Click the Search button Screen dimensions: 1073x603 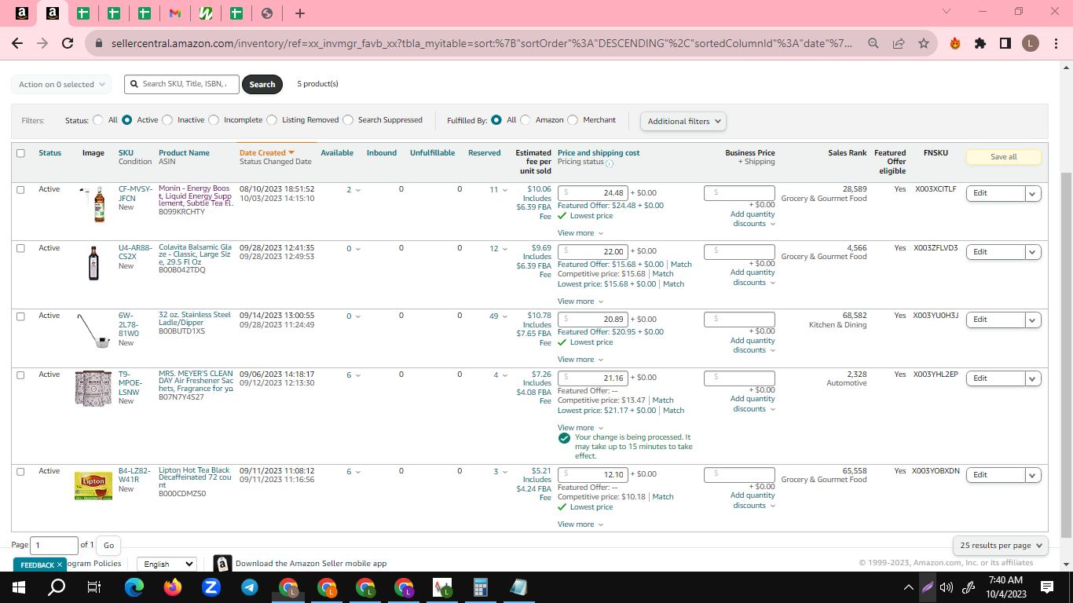[x=262, y=84]
